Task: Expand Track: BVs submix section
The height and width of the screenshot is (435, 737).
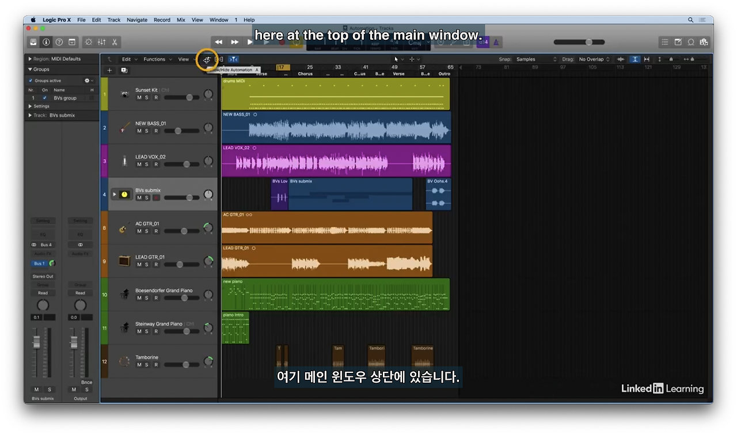Action: pyautogui.click(x=30, y=115)
